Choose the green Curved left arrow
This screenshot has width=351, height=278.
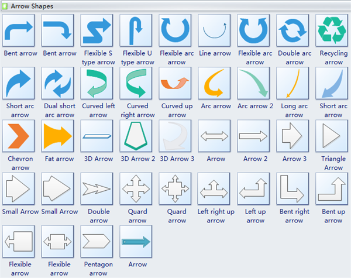point(97,83)
